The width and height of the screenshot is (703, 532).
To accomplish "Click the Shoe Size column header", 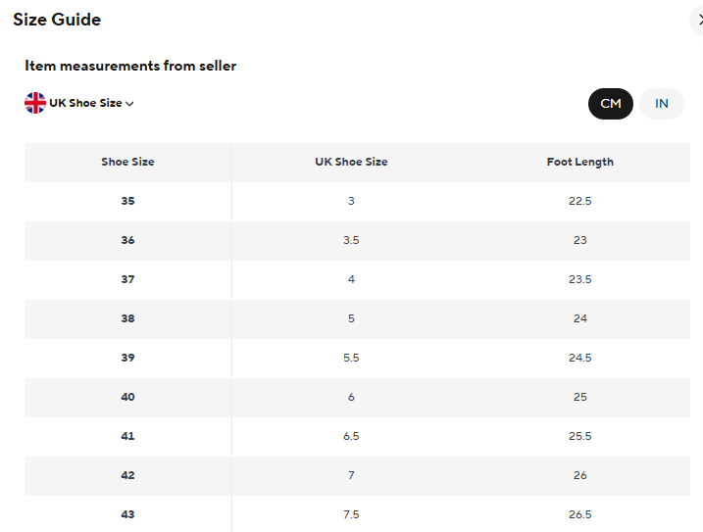I will pos(127,162).
